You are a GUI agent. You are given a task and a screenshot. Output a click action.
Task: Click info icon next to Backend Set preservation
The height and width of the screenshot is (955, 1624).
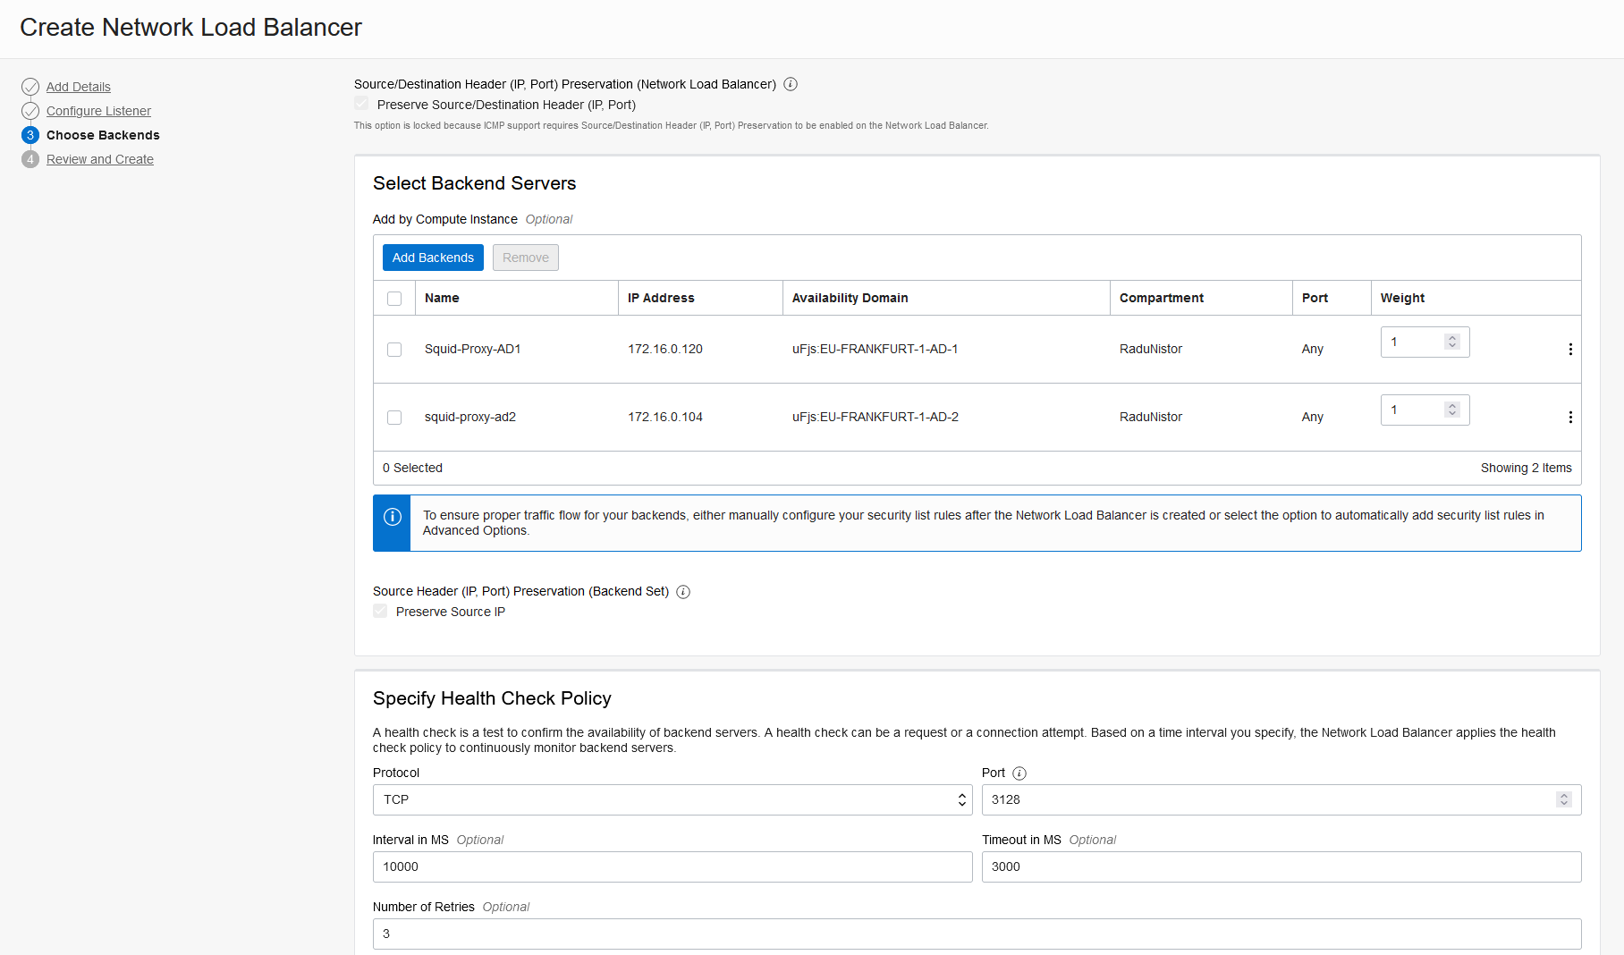[683, 592]
